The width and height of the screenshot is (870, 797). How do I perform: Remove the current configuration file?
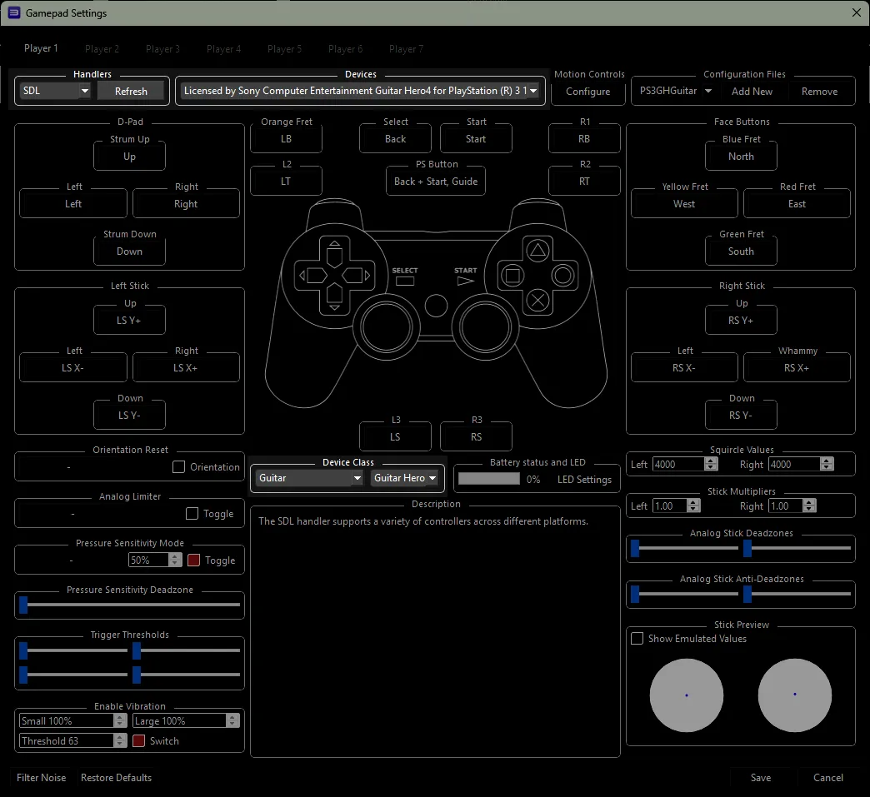[x=819, y=92]
